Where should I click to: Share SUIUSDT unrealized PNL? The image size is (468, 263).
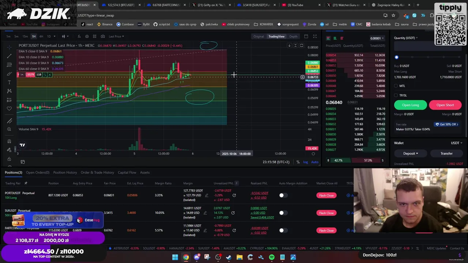[x=233, y=213]
